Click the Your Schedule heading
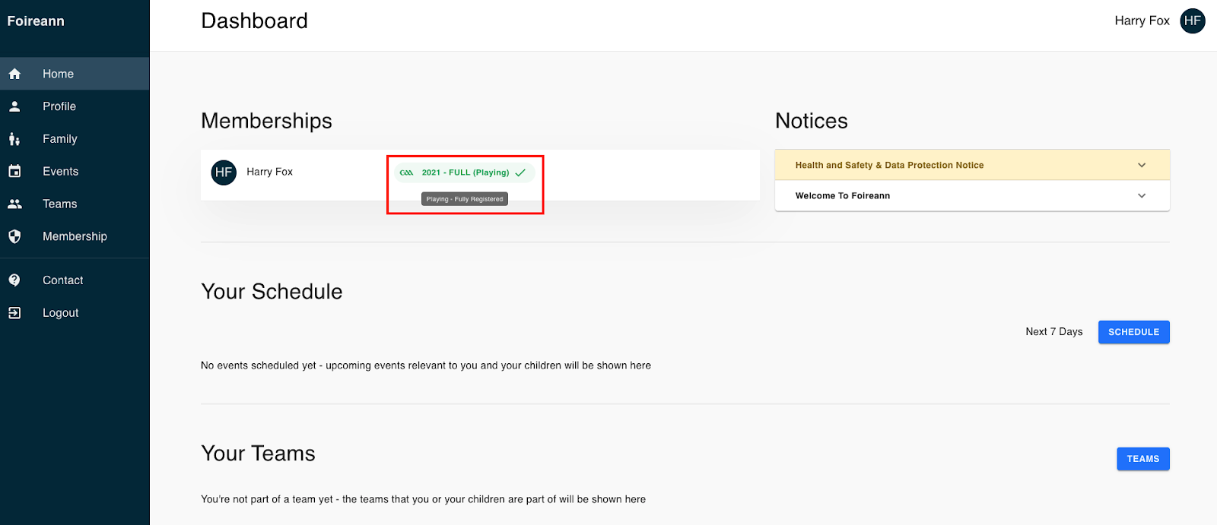 (272, 292)
